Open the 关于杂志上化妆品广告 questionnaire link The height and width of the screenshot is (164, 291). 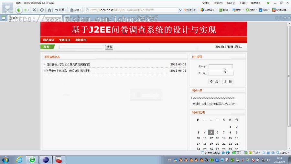(x=68, y=71)
